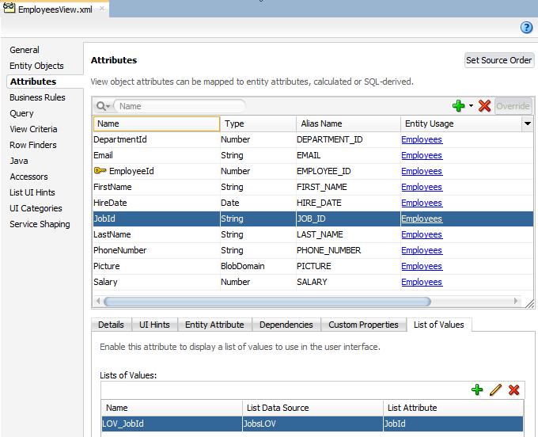538x437 pixels.
Task: Open the Accessors section
Action: pos(28,177)
